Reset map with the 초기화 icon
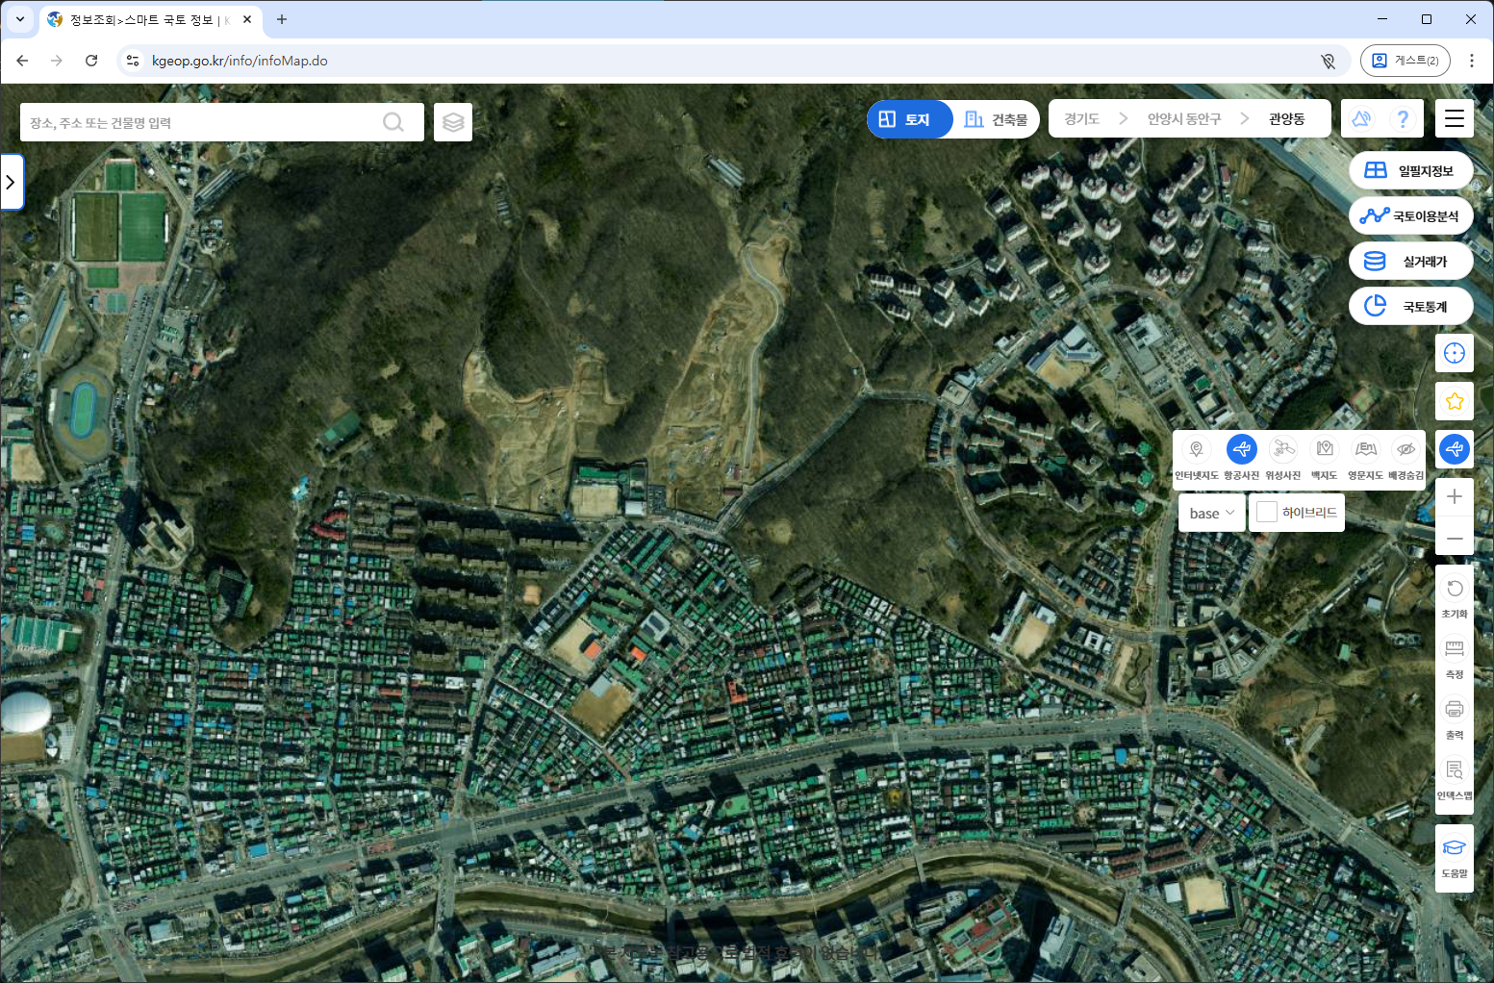 [x=1454, y=589]
